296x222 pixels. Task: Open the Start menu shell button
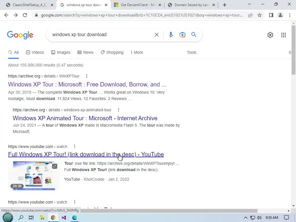[8, 217]
